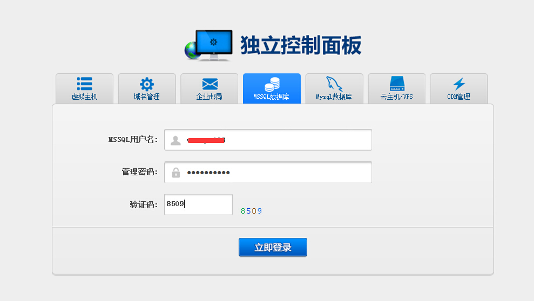Image resolution: width=534 pixels, height=301 pixels.
Task: Click the lightning bolt icon for CDN管理
Action: (459, 84)
